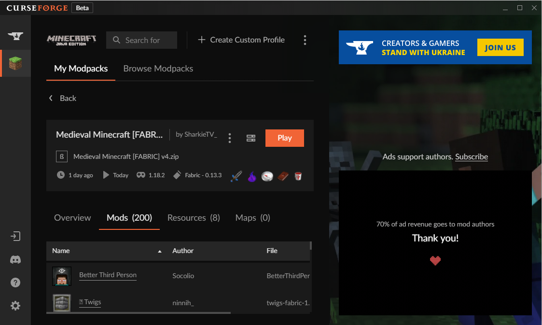Click the sword mod icon
Image resolution: width=542 pixels, height=325 pixels.
pyautogui.click(x=236, y=176)
